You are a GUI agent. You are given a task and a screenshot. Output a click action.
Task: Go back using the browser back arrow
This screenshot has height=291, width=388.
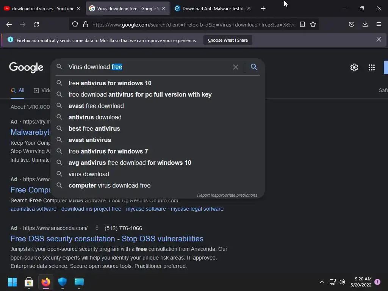pyautogui.click(x=9, y=25)
